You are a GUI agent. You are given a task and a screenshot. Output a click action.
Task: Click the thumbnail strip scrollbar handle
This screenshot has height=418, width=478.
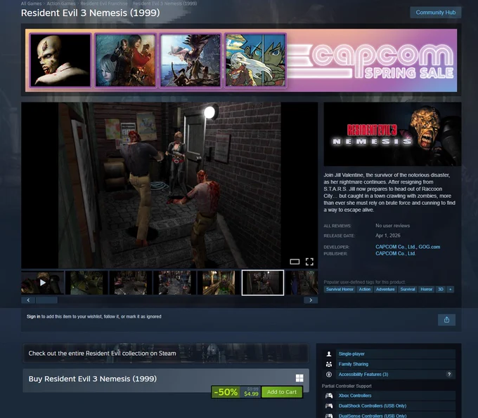click(46, 300)
